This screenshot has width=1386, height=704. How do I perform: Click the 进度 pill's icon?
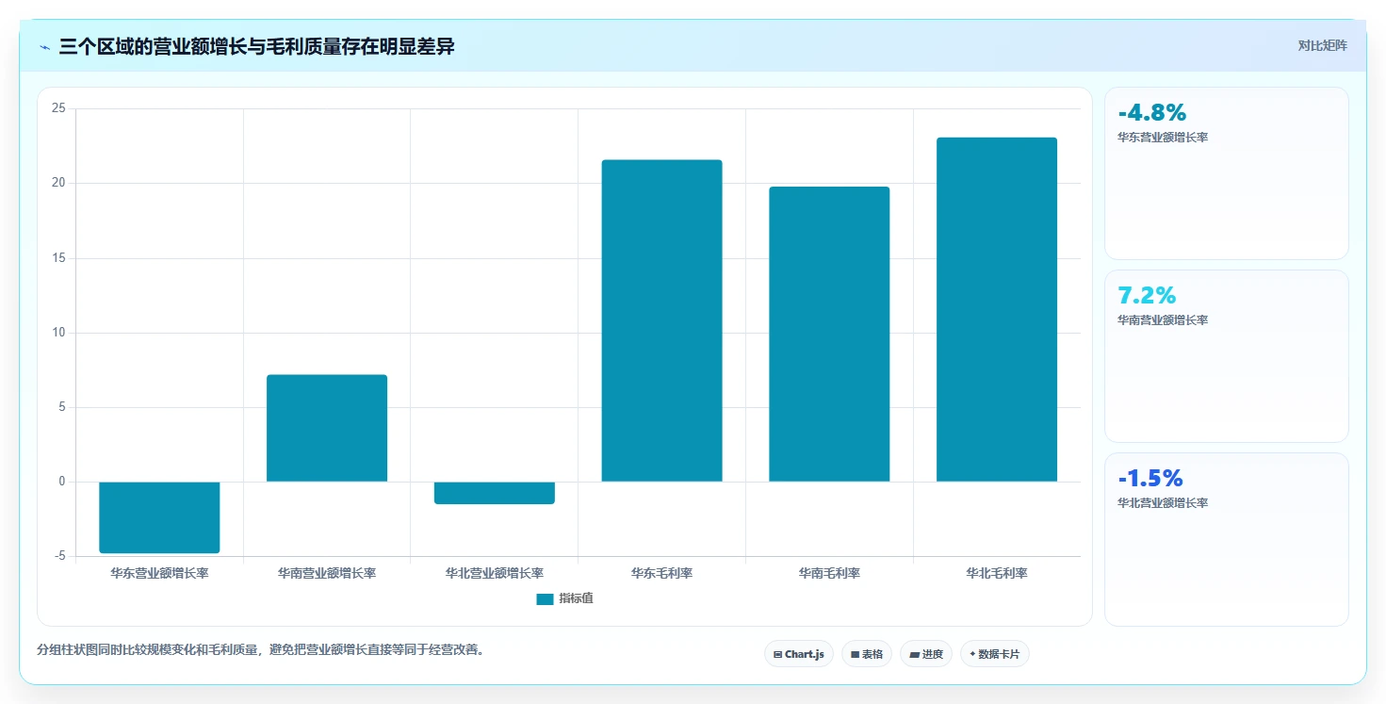[914, 654]
